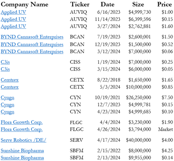Open Cyngn link dated 12/7/2023

[8, 105]
